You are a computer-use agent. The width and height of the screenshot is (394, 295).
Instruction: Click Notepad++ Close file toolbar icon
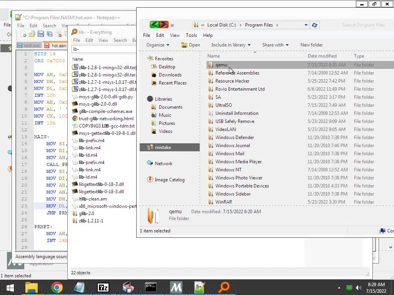(x=58, y=34)
